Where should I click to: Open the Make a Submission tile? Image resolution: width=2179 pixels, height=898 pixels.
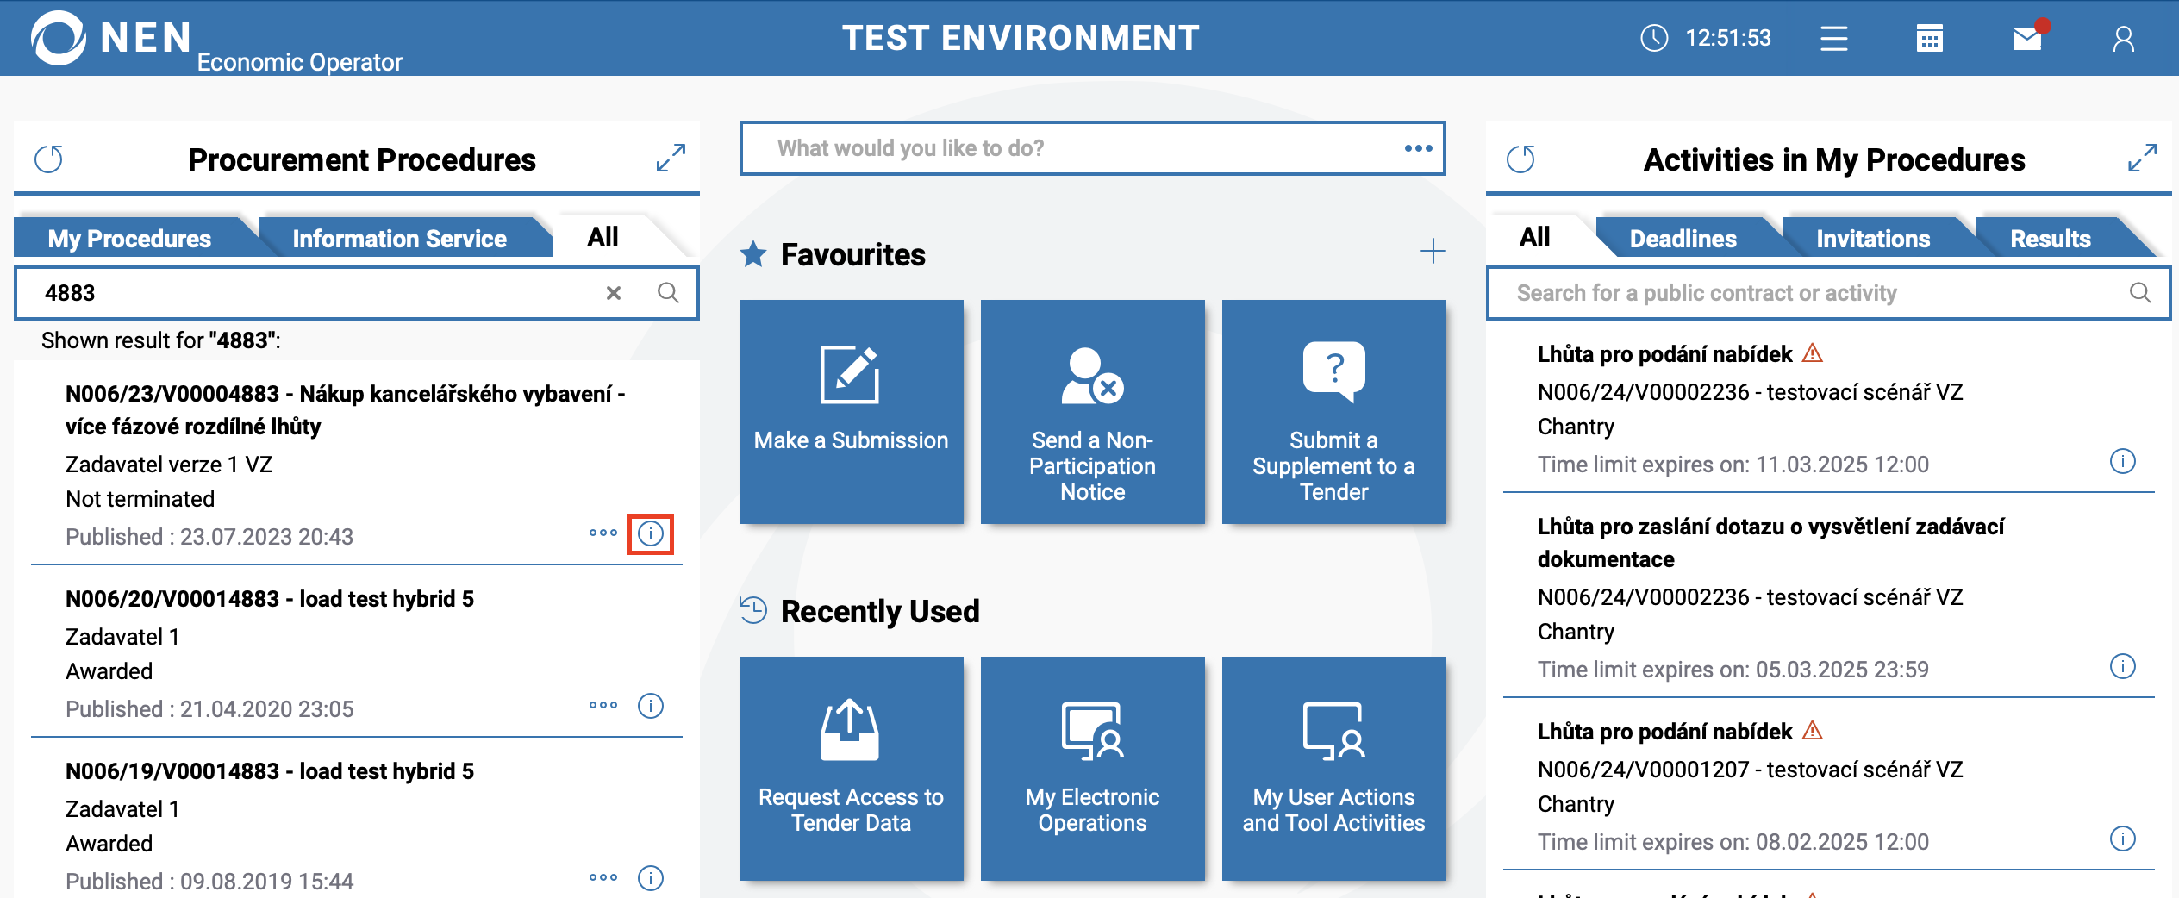(851, 411)
